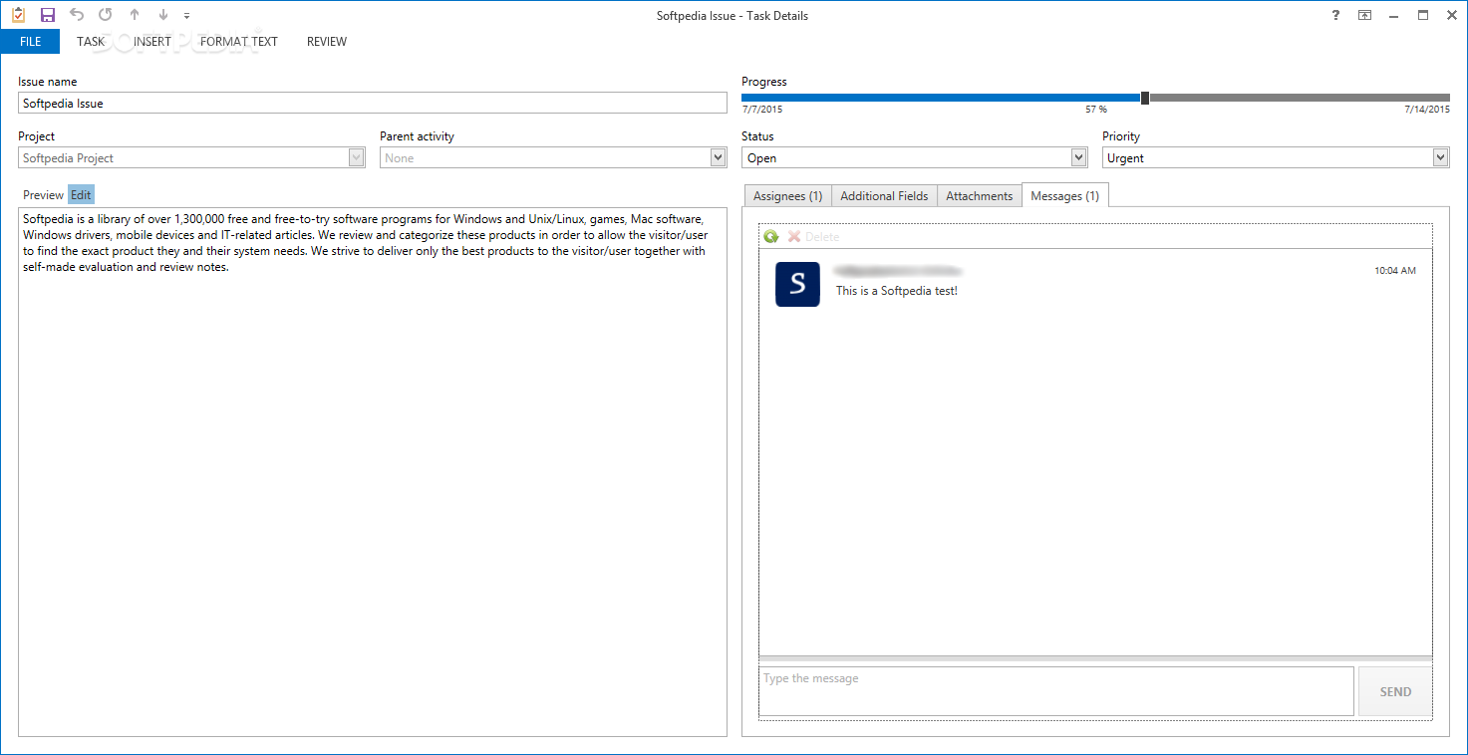The image size is (1468, 755).
Task: Close the Task Details window
Action: [x=1452, y=15]
